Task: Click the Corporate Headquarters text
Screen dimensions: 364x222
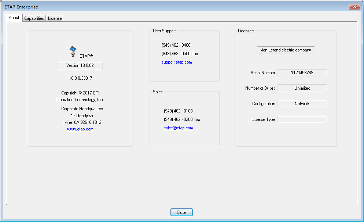Action: (x=82, y=109)
